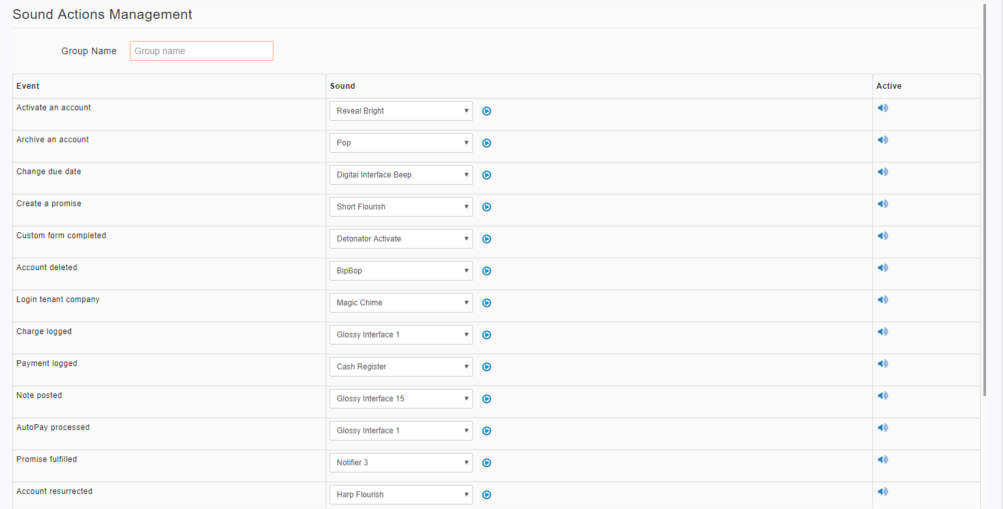Toggle active speaker for Activate an account
The height and width of the screenshot is (509, 1003).
(882, 108)
